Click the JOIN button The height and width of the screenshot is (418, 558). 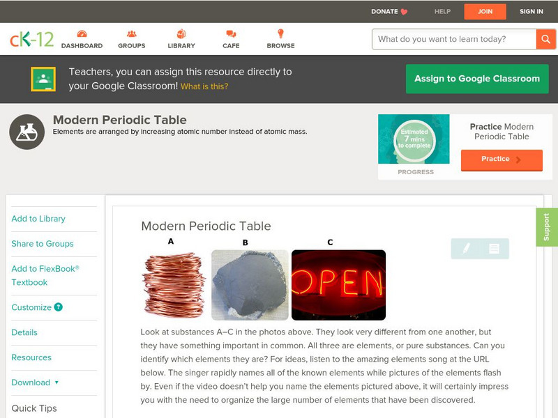485,11
